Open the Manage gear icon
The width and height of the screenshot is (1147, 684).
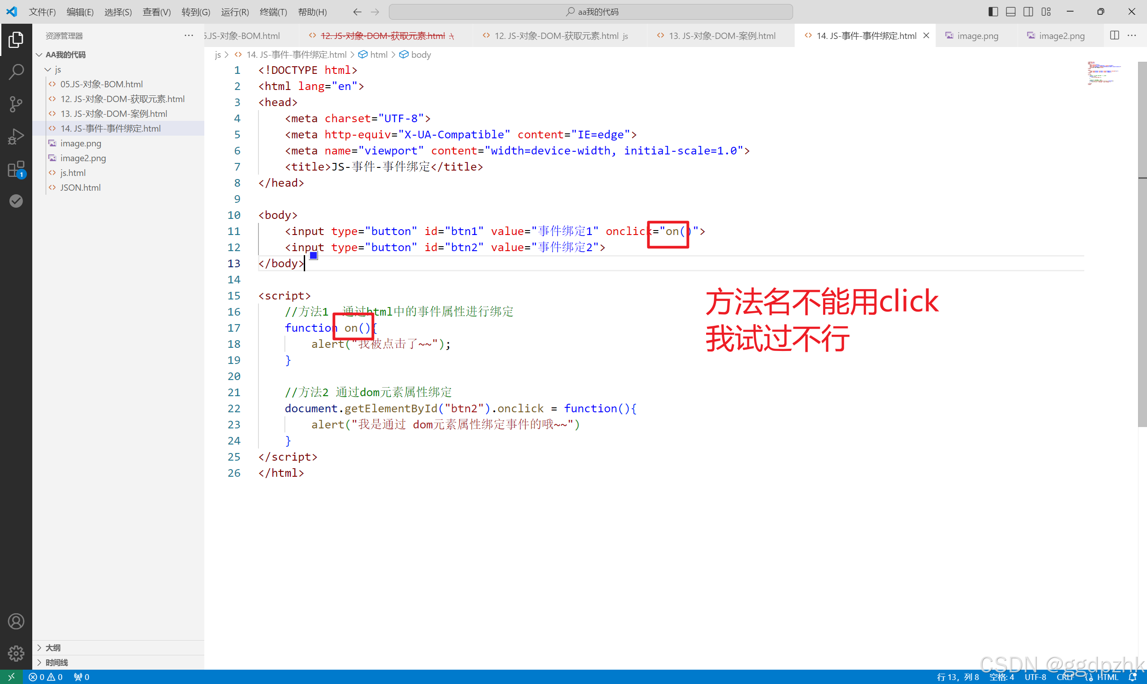tap(16, 653)
